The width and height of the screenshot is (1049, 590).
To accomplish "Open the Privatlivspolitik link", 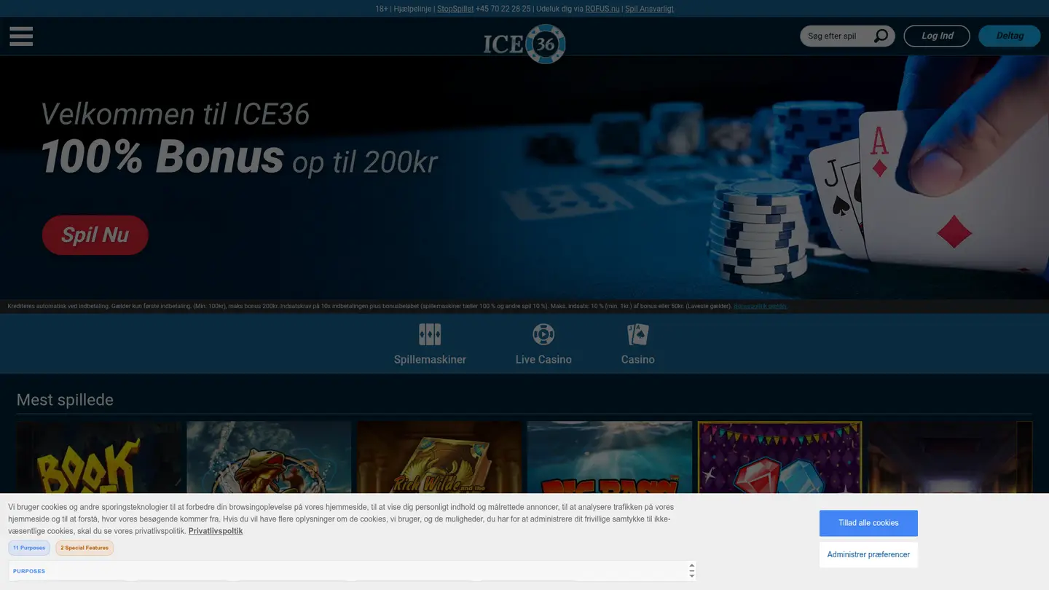I will (x=216, y=531).
